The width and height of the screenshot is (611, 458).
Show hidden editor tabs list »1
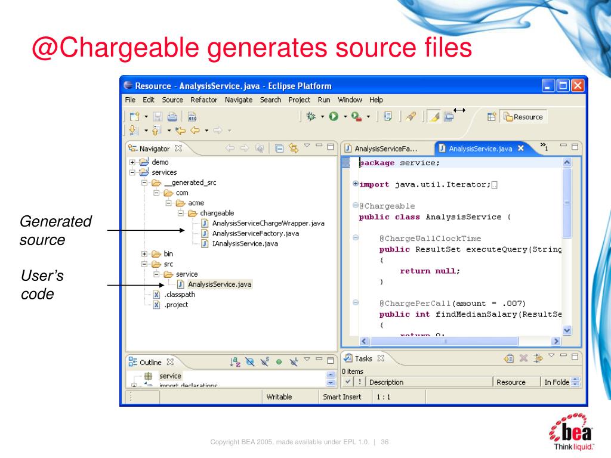[x=544, y=147]
